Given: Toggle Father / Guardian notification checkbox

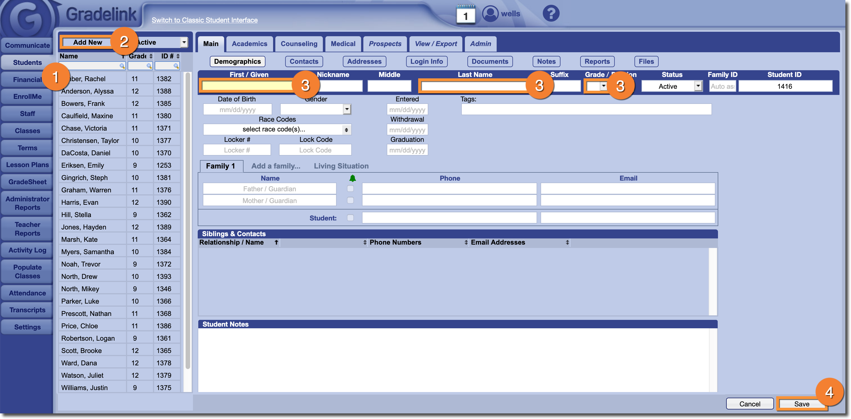Looking at the screenshot, I should 350,189.
